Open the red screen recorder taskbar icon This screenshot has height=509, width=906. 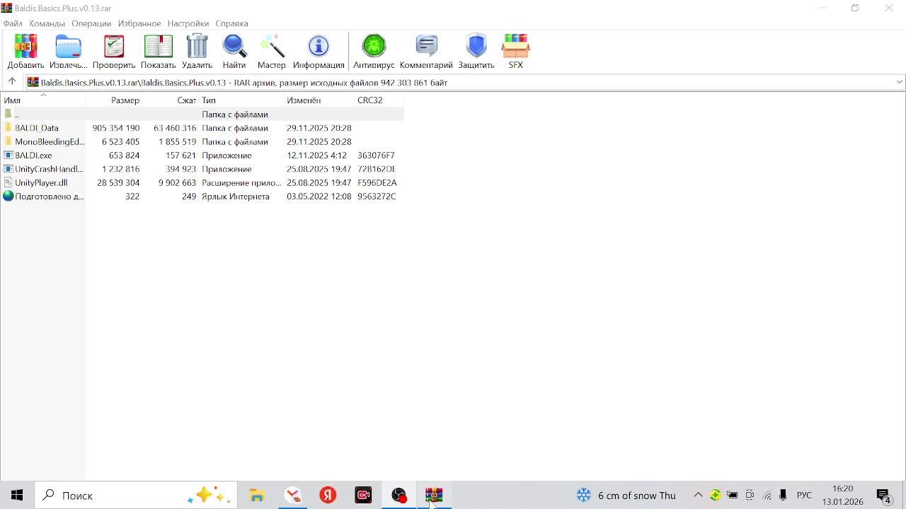(363, 496)
